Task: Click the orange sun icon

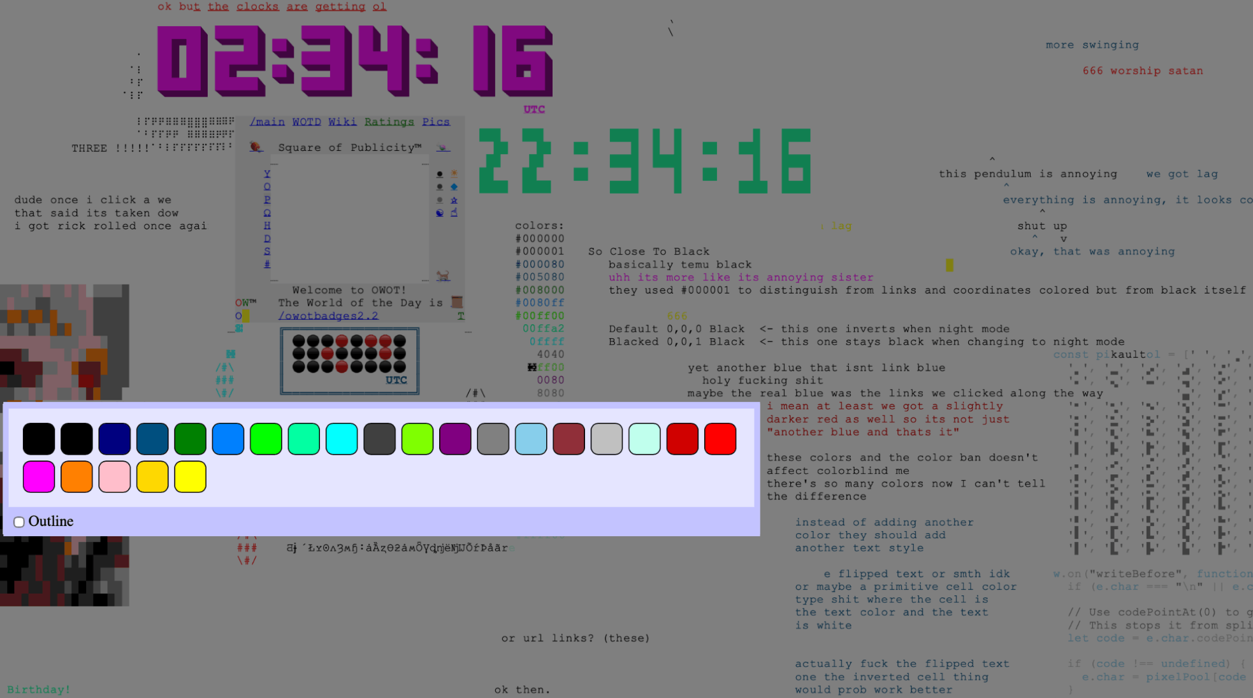Action: pyautogui.click(x=454, y=173)
